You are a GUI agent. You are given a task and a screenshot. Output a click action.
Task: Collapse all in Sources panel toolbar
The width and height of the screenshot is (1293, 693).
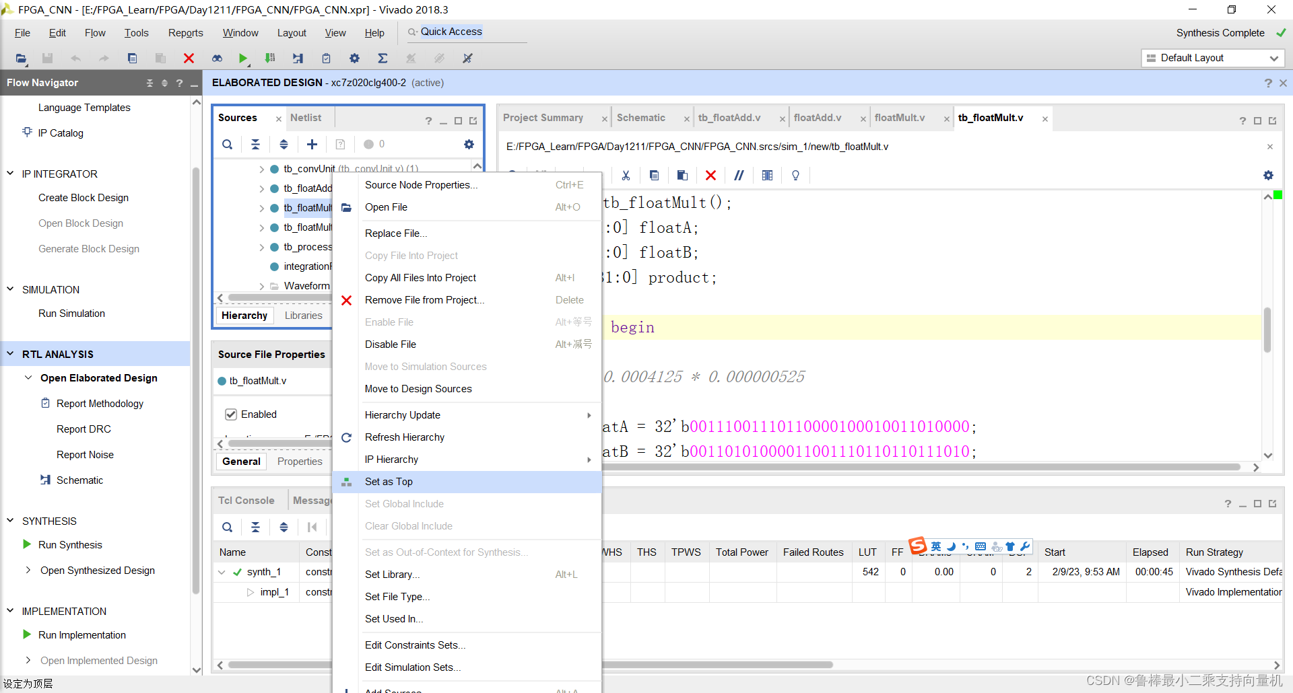[255, 144]
